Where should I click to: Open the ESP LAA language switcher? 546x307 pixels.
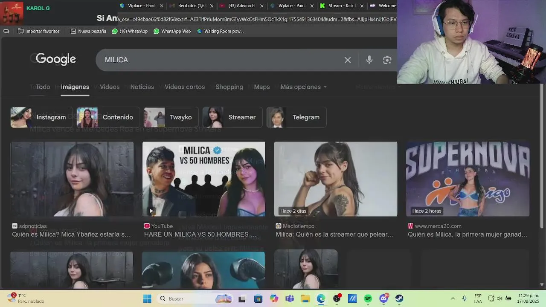(x=478, y=298)
